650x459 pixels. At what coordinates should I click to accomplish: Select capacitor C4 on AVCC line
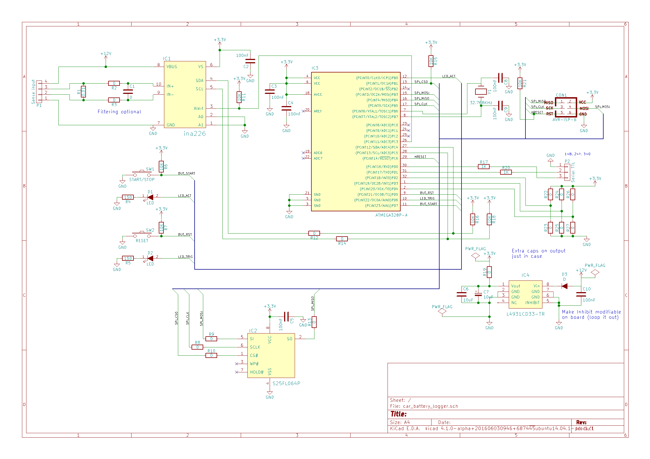tap(286, 108)
